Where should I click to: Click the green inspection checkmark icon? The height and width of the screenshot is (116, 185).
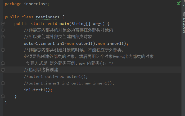coord(179,3)
